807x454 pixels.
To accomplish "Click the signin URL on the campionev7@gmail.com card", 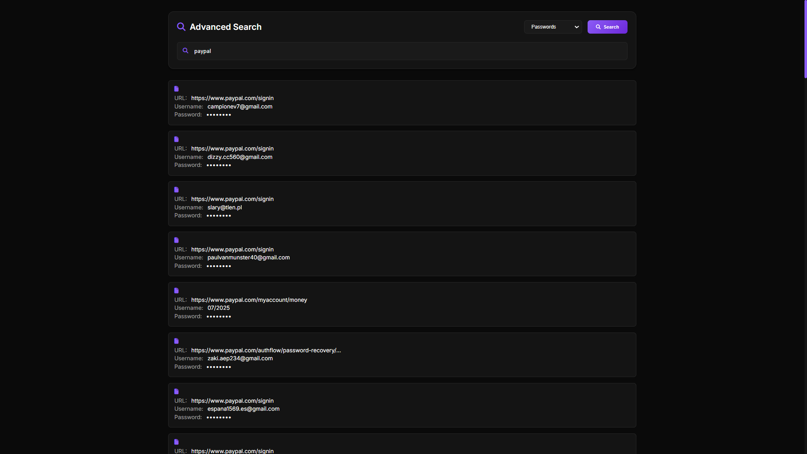I will coord(232,98).
